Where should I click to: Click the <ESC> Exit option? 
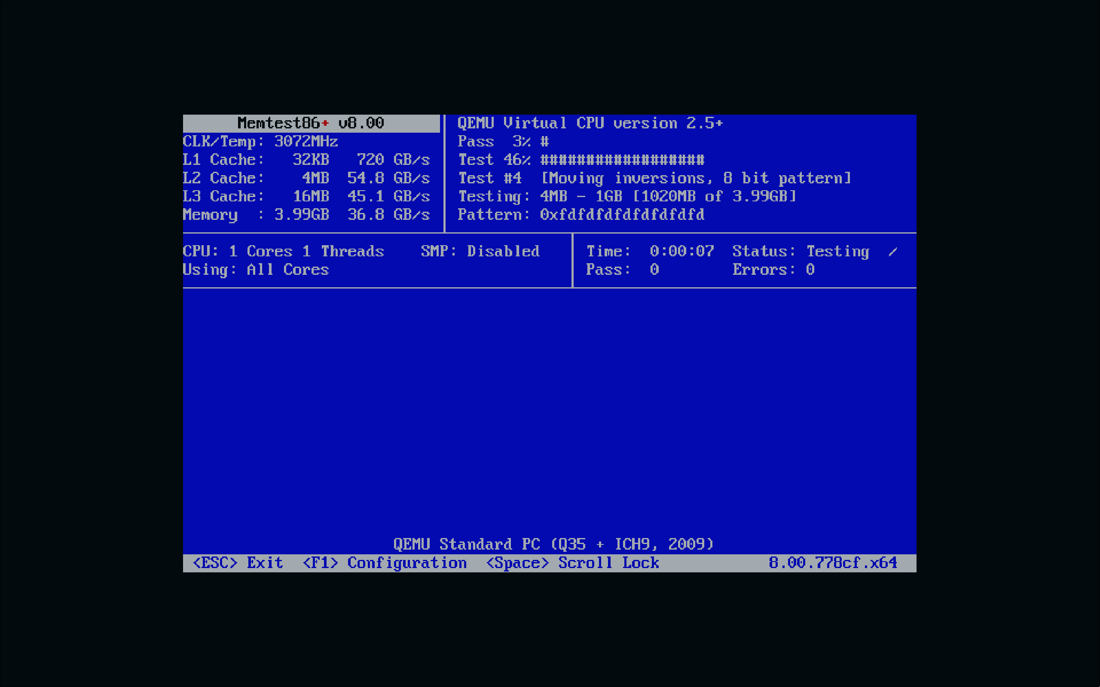click(x=238, y=562)
